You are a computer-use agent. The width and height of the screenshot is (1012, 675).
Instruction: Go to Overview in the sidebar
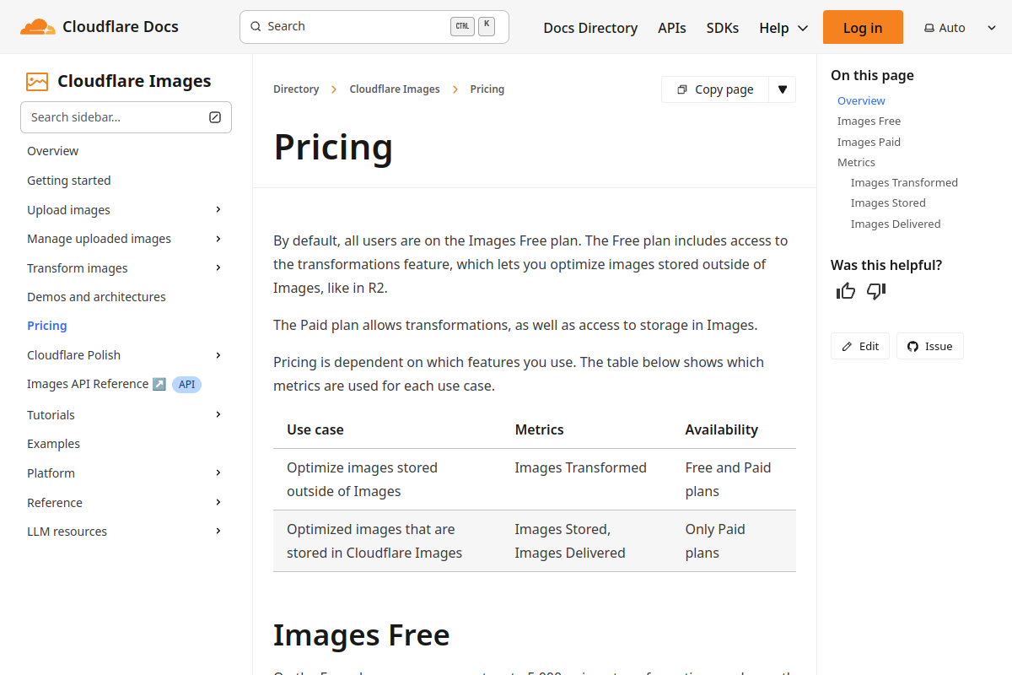pyautogui.click(x=52, y=151)
